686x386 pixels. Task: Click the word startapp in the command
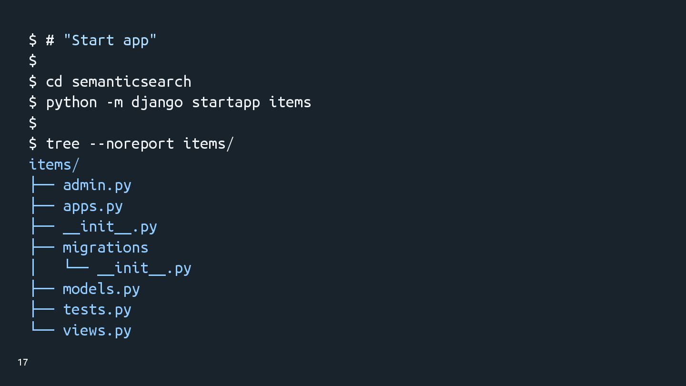point(226,102)
